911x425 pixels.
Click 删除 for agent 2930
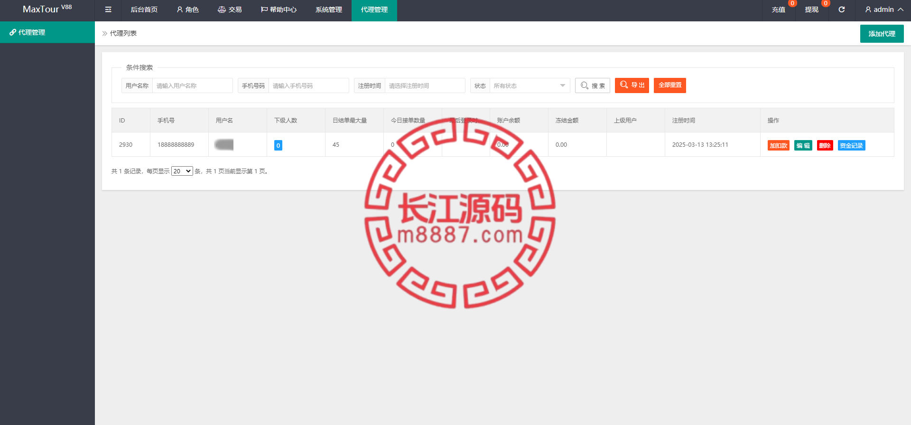pyautogui.click(x=825, y=145)
